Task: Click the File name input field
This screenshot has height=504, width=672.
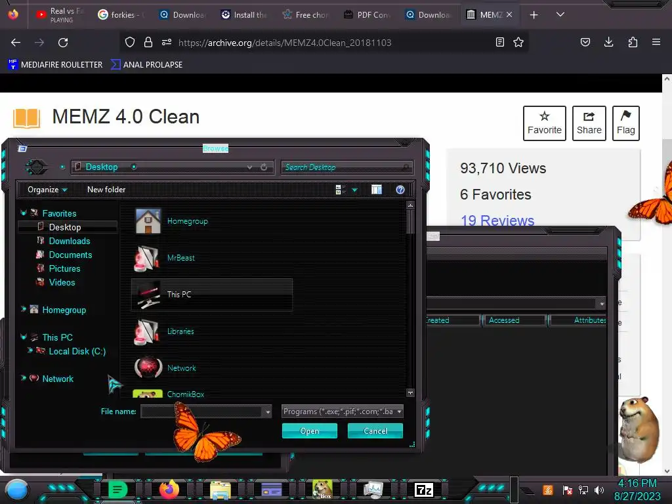Action: 201,411
